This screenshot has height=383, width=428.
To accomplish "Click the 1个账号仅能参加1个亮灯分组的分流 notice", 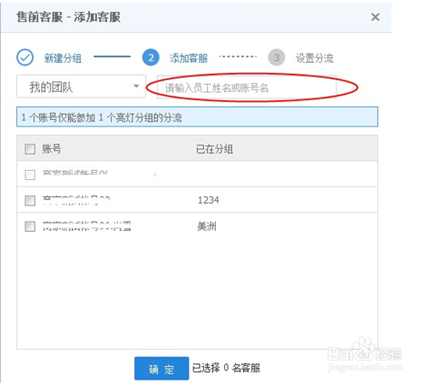I will [x=197, y=117].
